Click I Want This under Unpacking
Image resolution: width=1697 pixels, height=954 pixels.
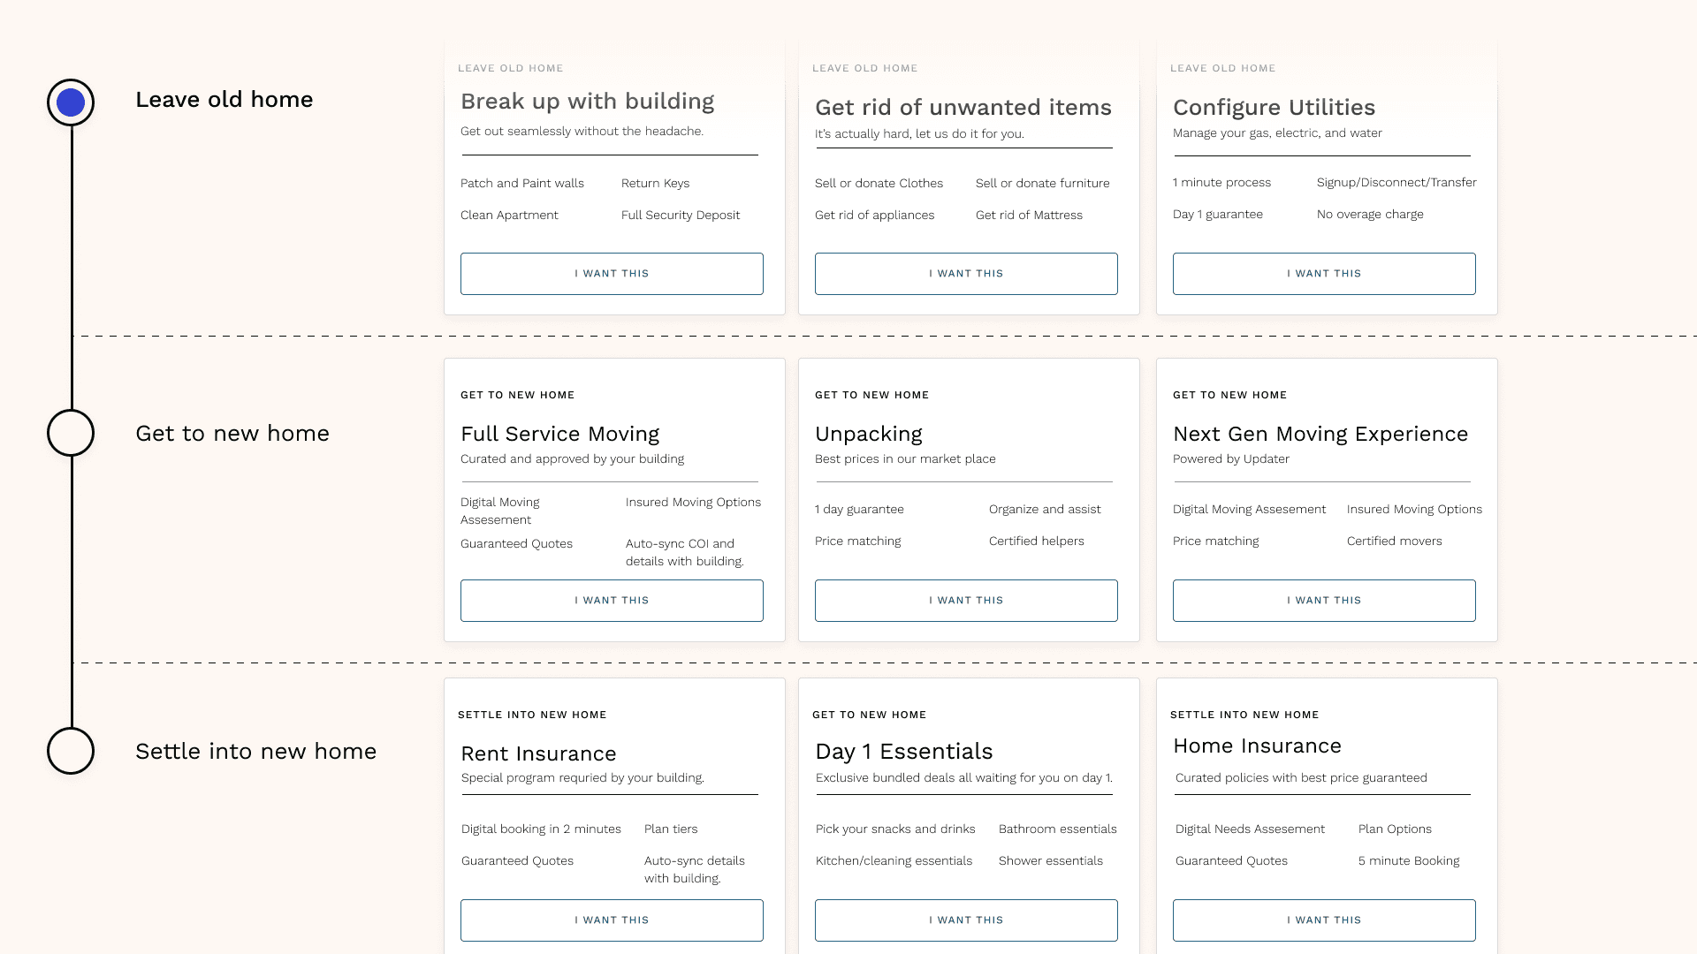966,601
